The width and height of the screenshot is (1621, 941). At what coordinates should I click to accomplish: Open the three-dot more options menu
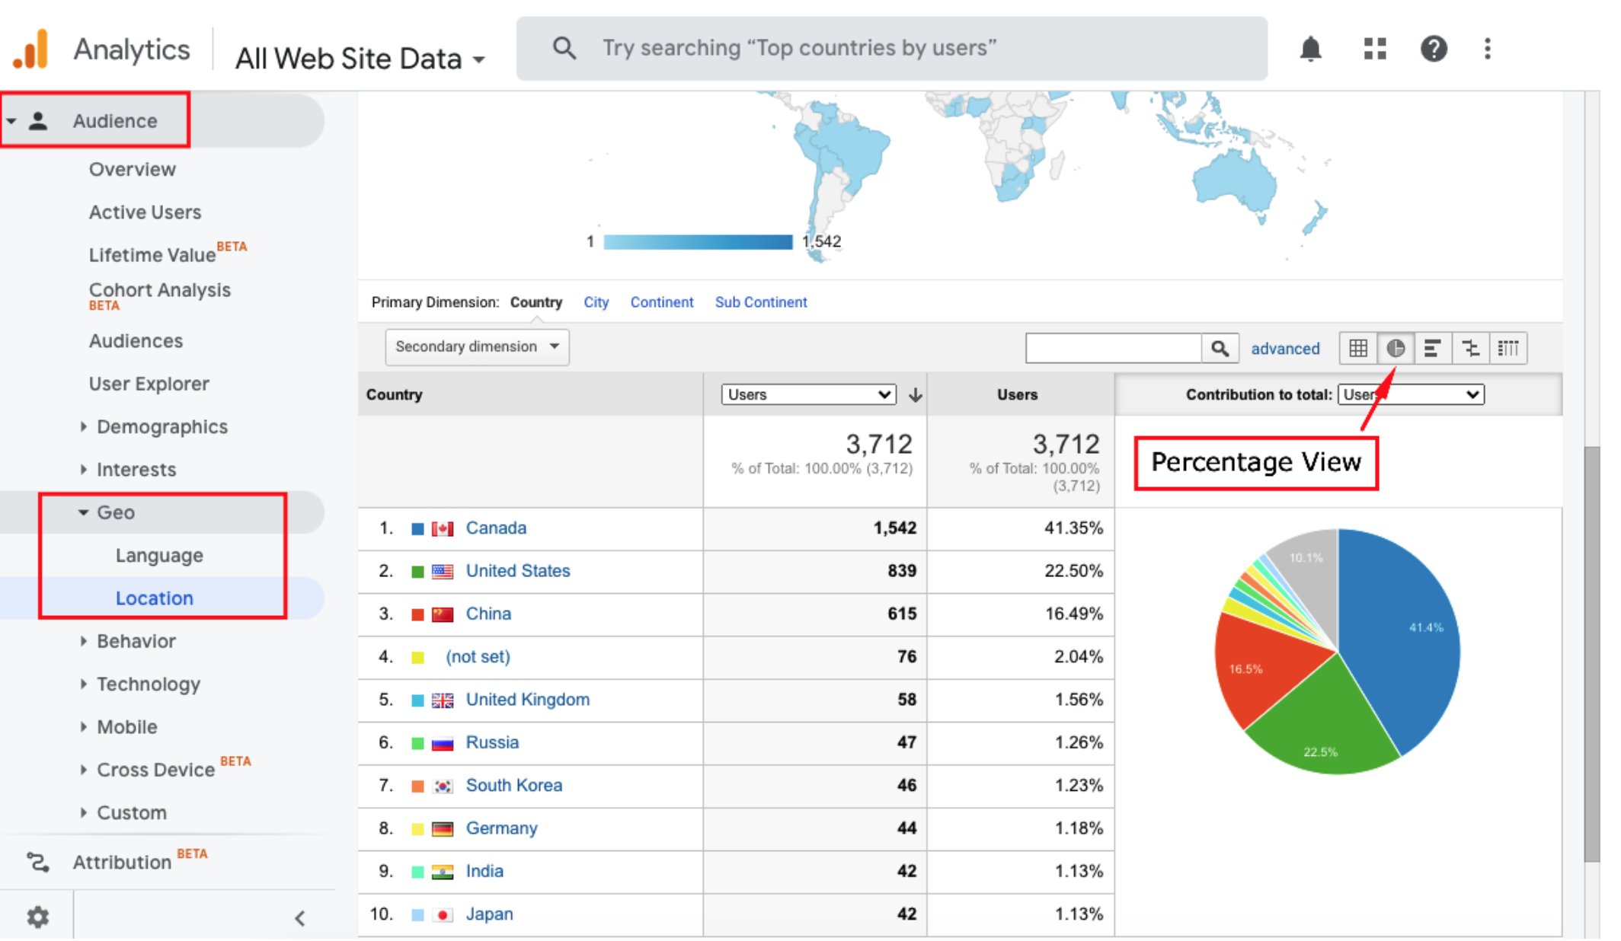(1487, 49)
